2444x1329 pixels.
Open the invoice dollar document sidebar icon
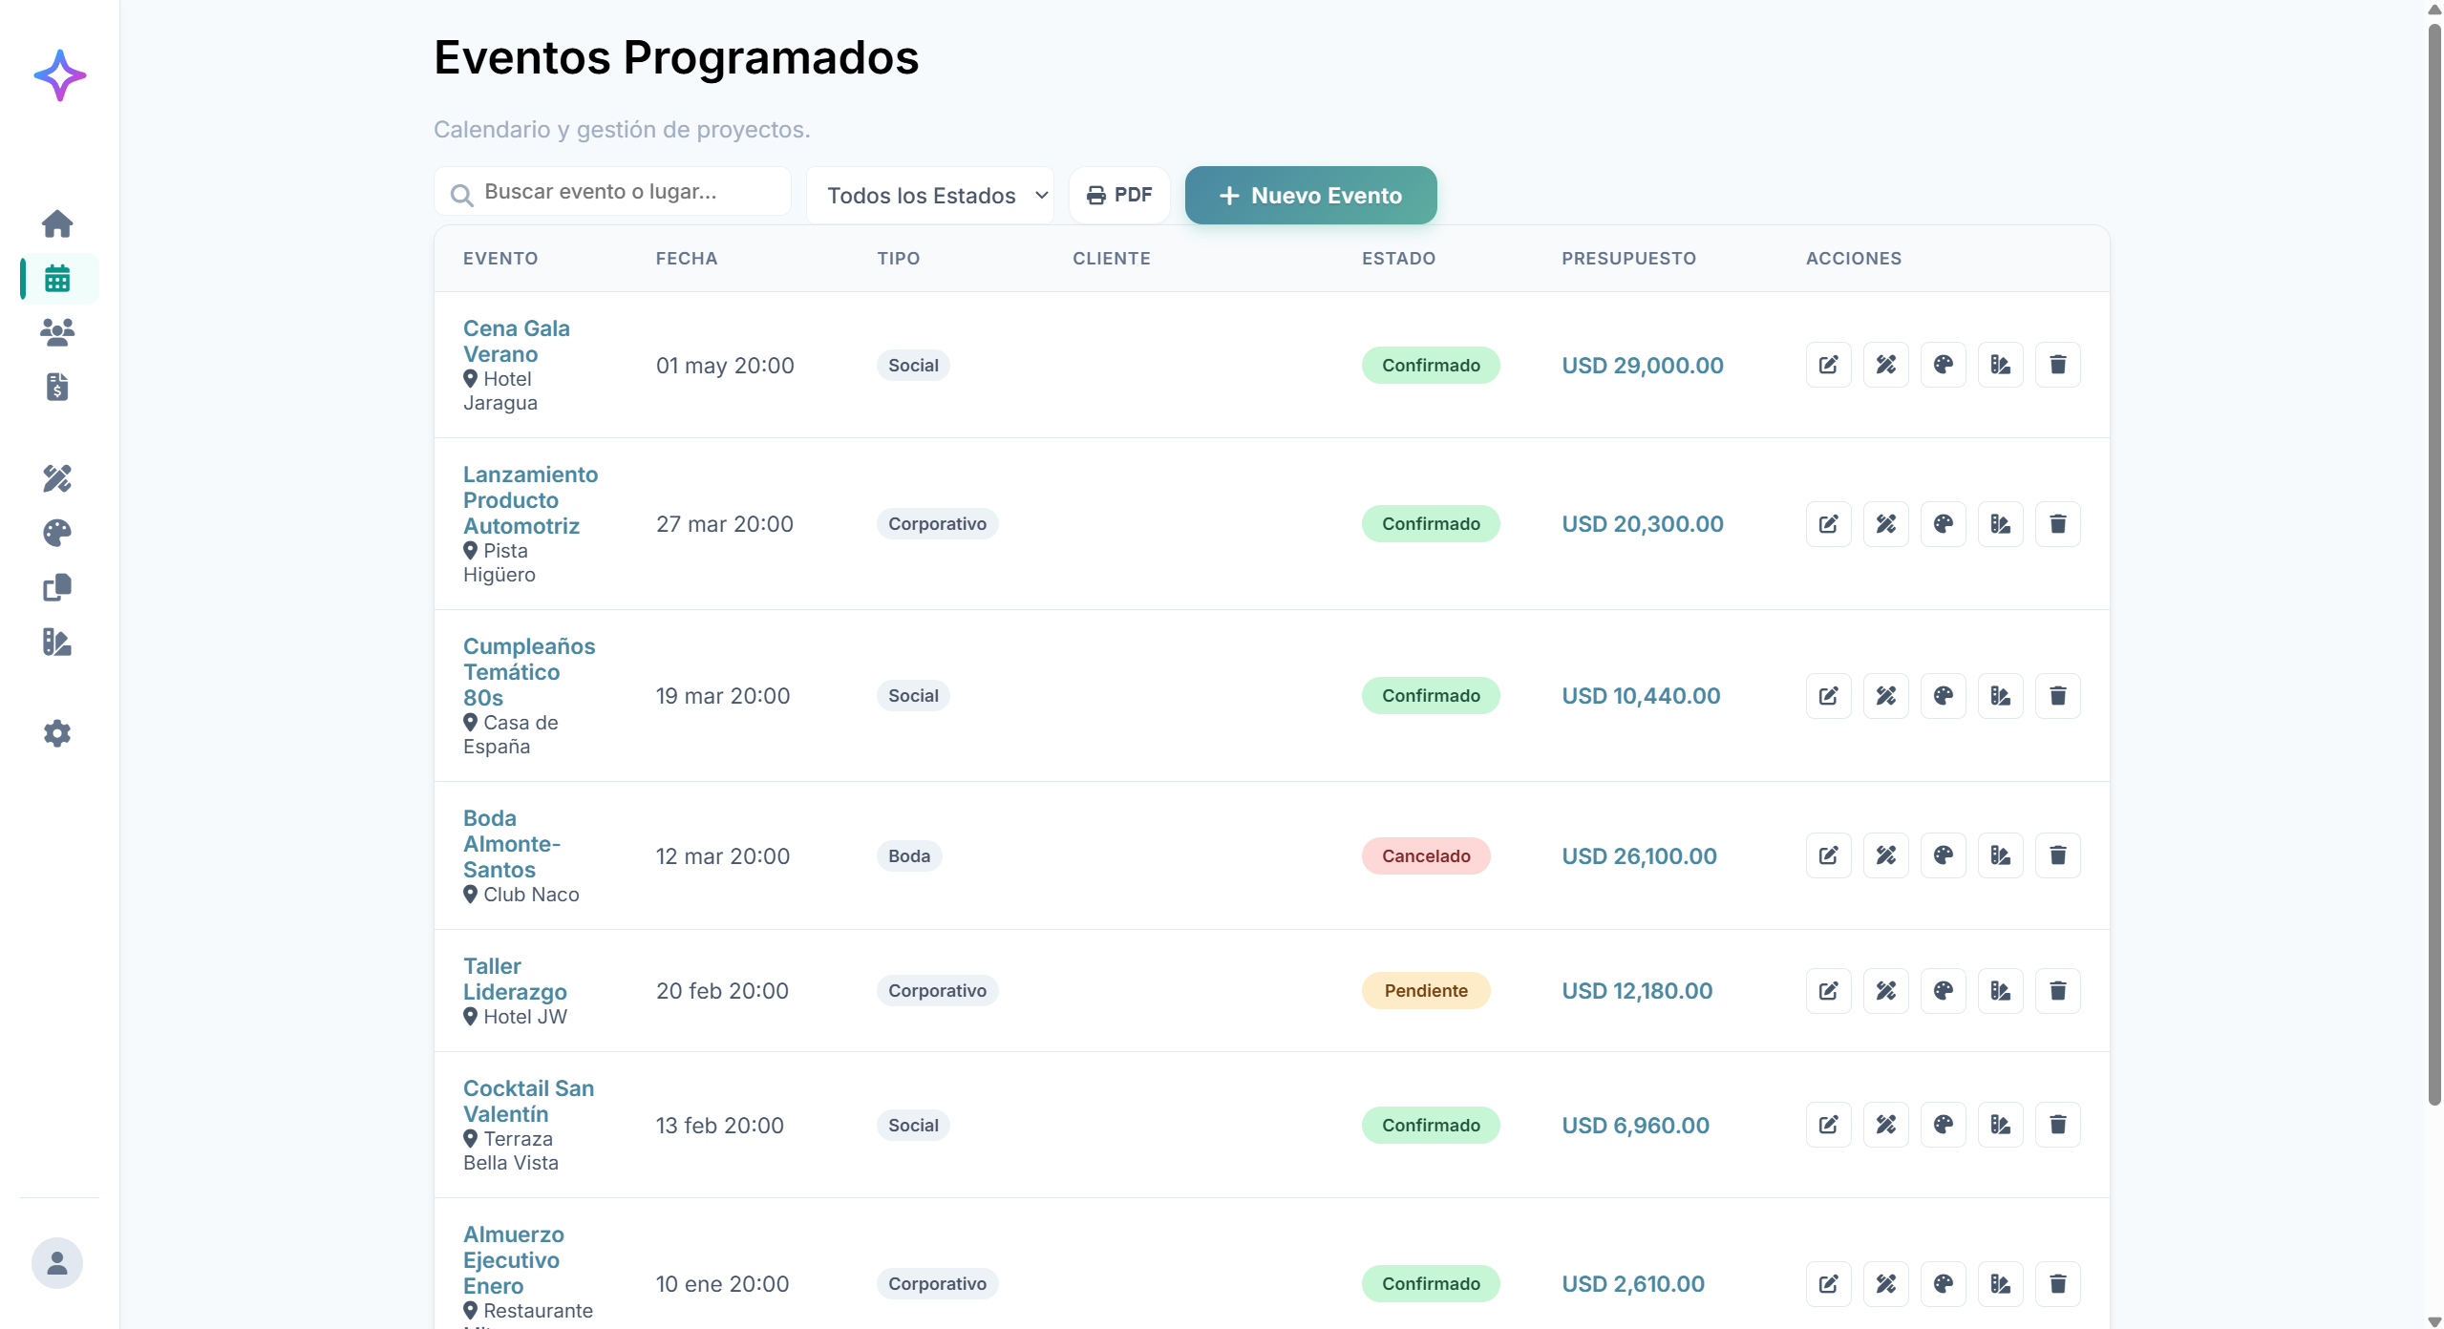click(57, 387)
